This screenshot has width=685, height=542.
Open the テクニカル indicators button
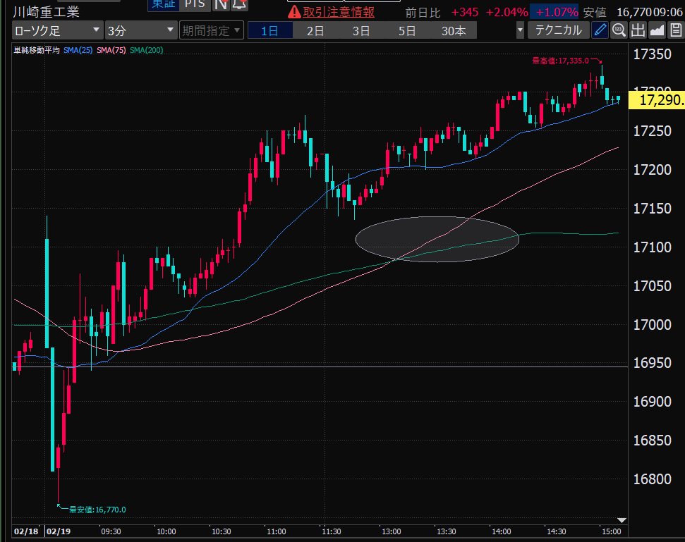coord(558,30)
